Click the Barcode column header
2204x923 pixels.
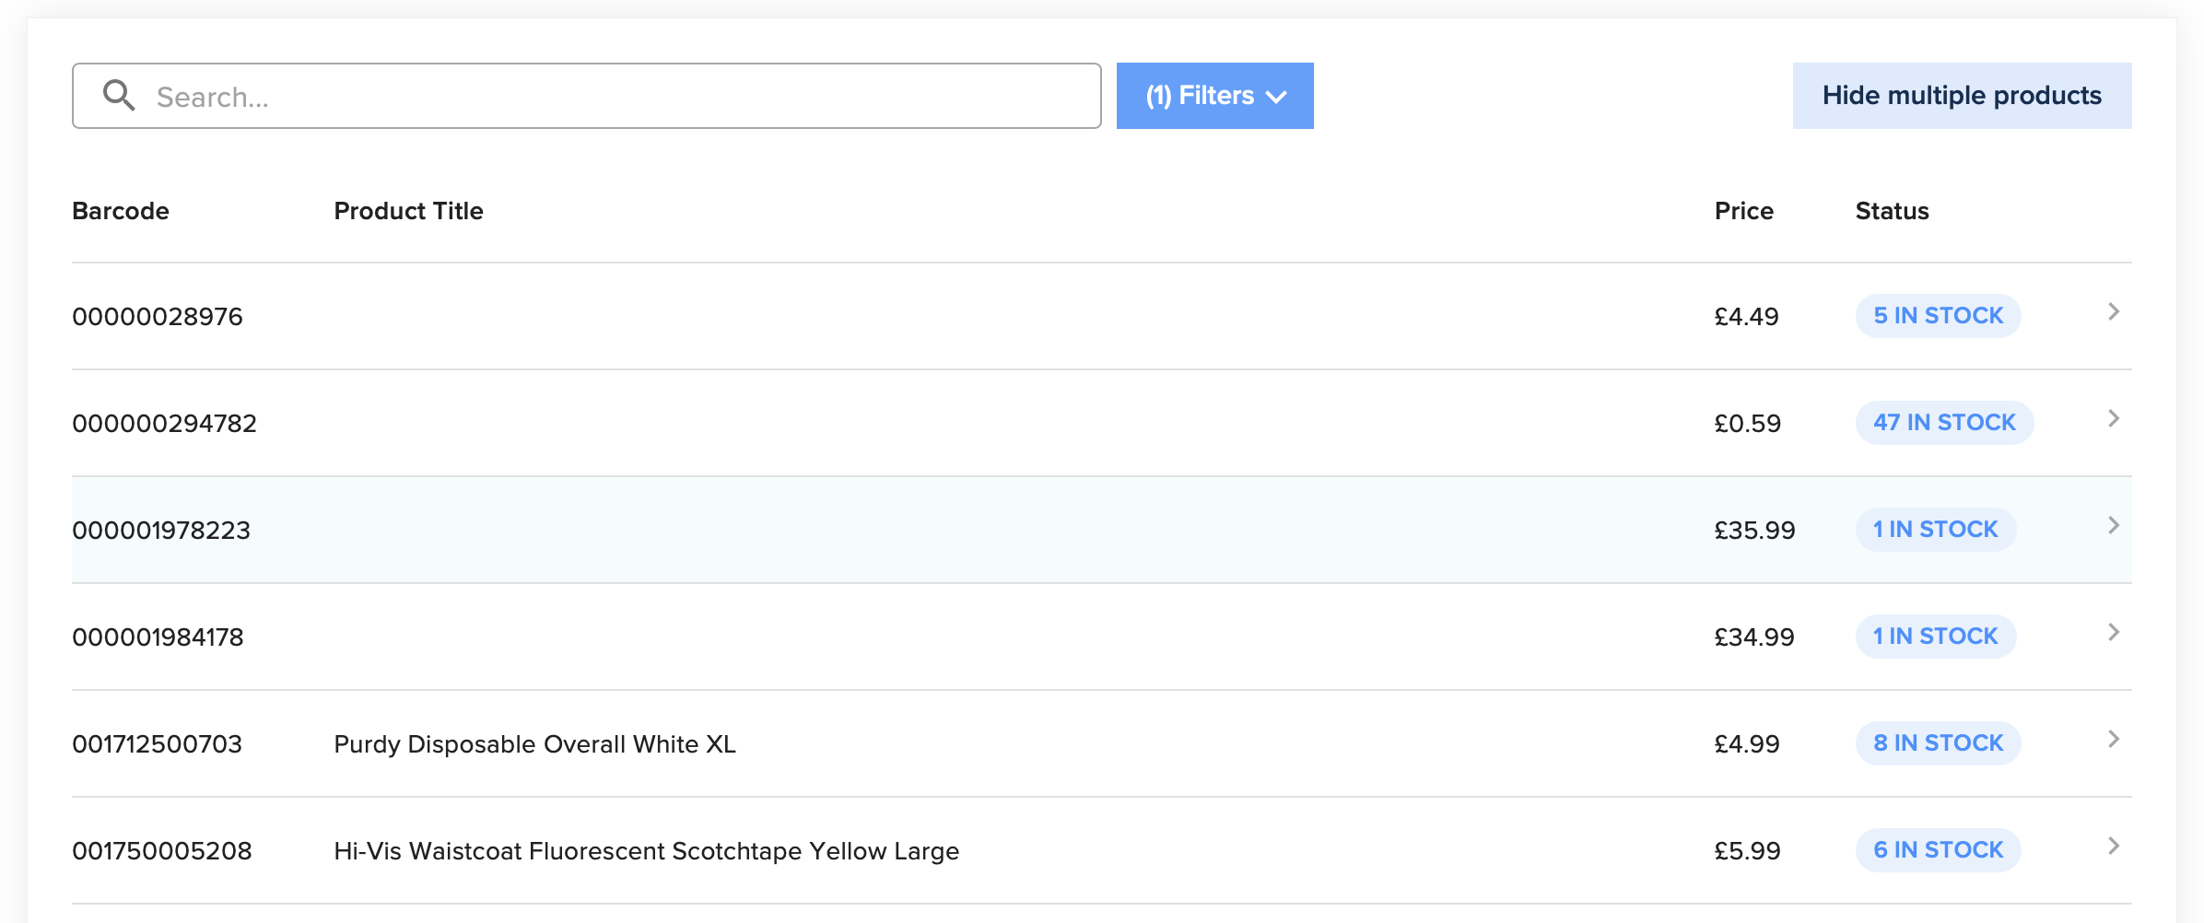121,211
